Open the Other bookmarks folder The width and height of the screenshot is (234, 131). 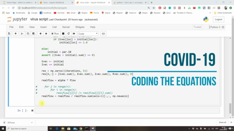click(x=223, y=13)
